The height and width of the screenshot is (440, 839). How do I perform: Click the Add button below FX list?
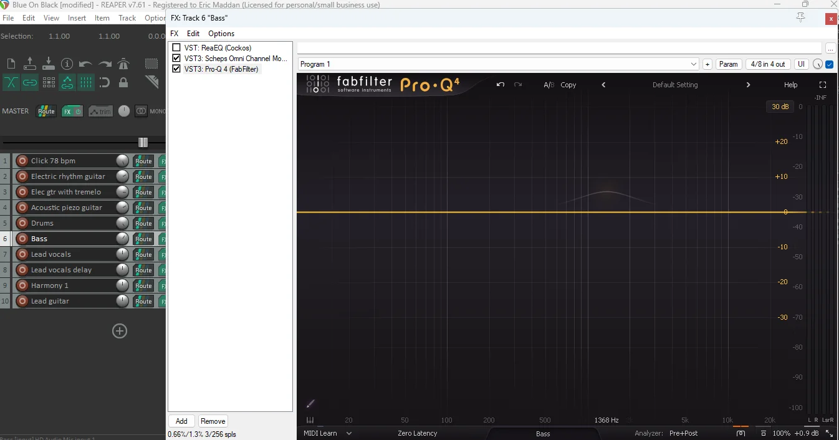(x=181, y=421)
